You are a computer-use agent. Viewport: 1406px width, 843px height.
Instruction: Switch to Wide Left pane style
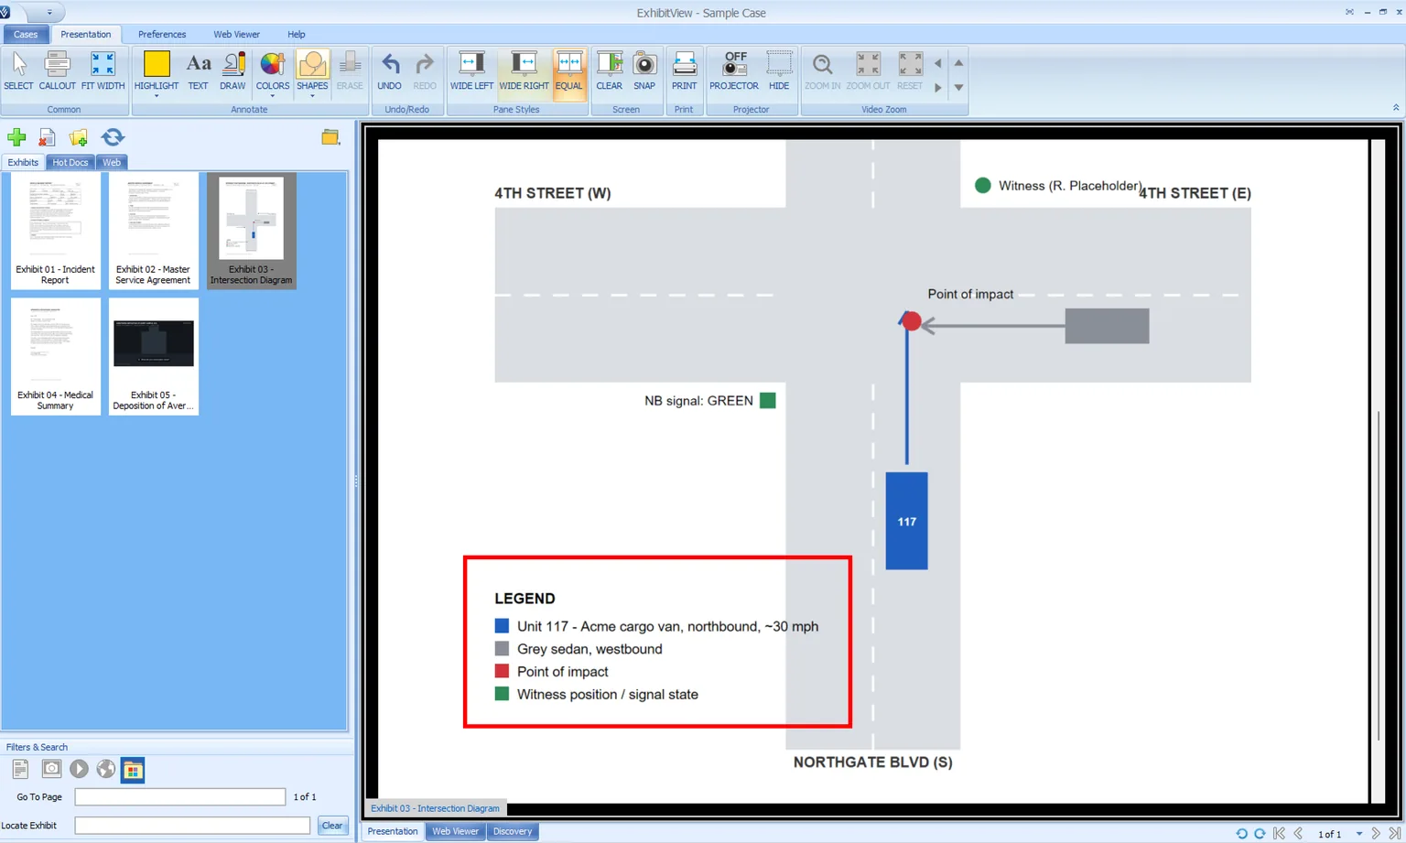[471, 70]
